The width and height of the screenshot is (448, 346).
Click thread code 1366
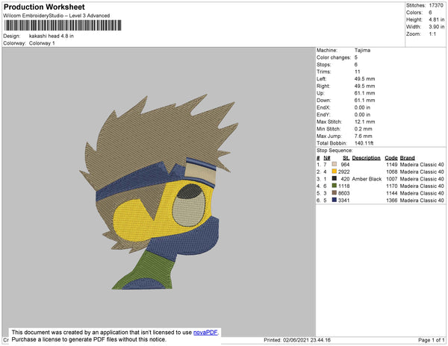click(392, 201)
